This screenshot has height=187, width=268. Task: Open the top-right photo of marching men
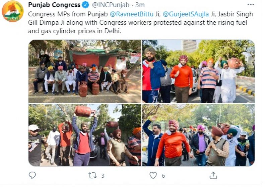198,71
